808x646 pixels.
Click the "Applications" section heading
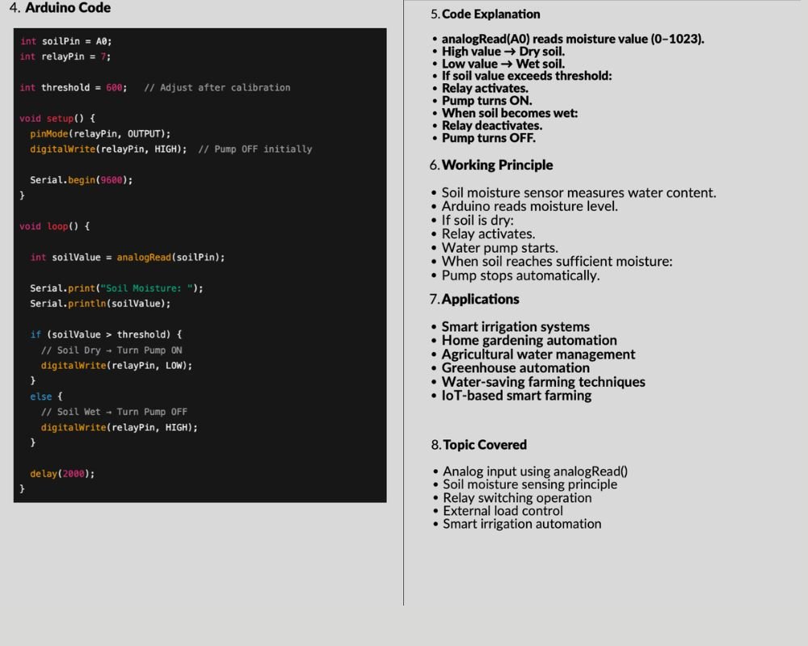480,299
